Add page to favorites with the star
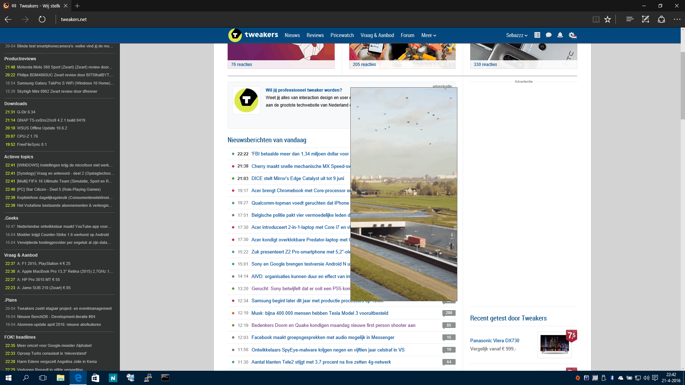Image resolution: width=685 pixels, height=385 pixels. coord(608,19)
